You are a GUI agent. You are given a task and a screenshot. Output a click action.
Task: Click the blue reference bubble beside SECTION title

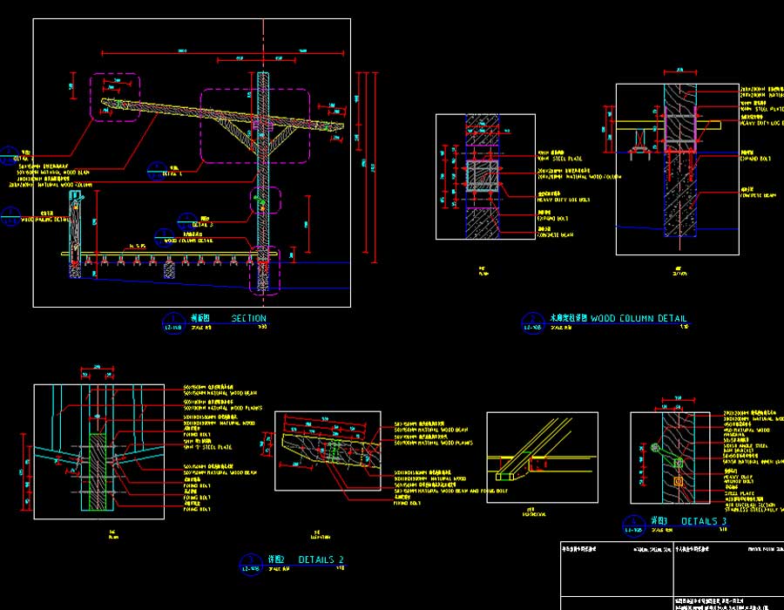[x=173, y=322]
